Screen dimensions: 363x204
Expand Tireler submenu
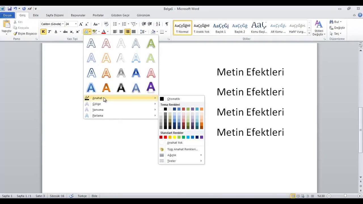click(x=181, y=161)
